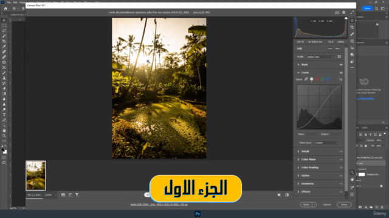Open filmstrip filter funnel icon

coord(77,195)
